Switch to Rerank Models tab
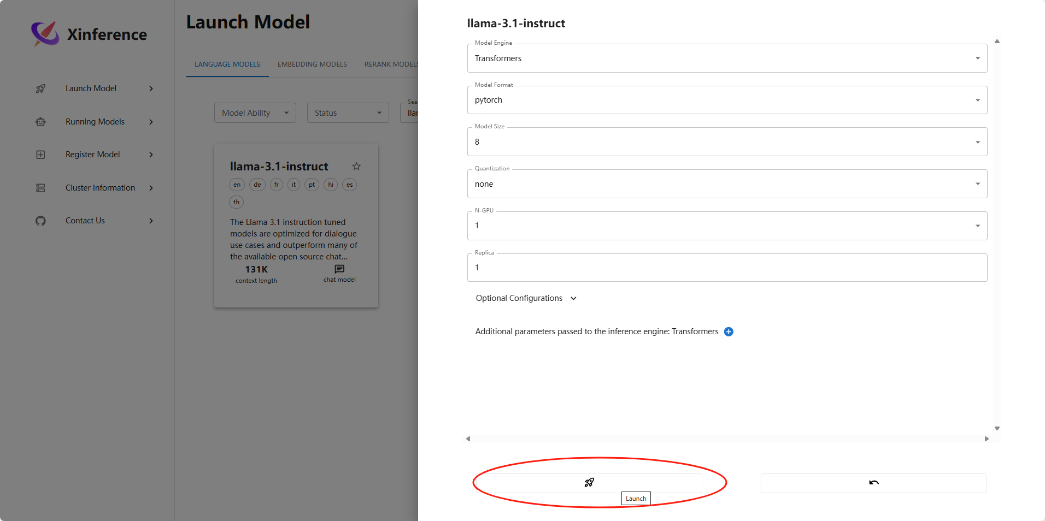This screenshot has height=521, width=1045. (391, 64)
